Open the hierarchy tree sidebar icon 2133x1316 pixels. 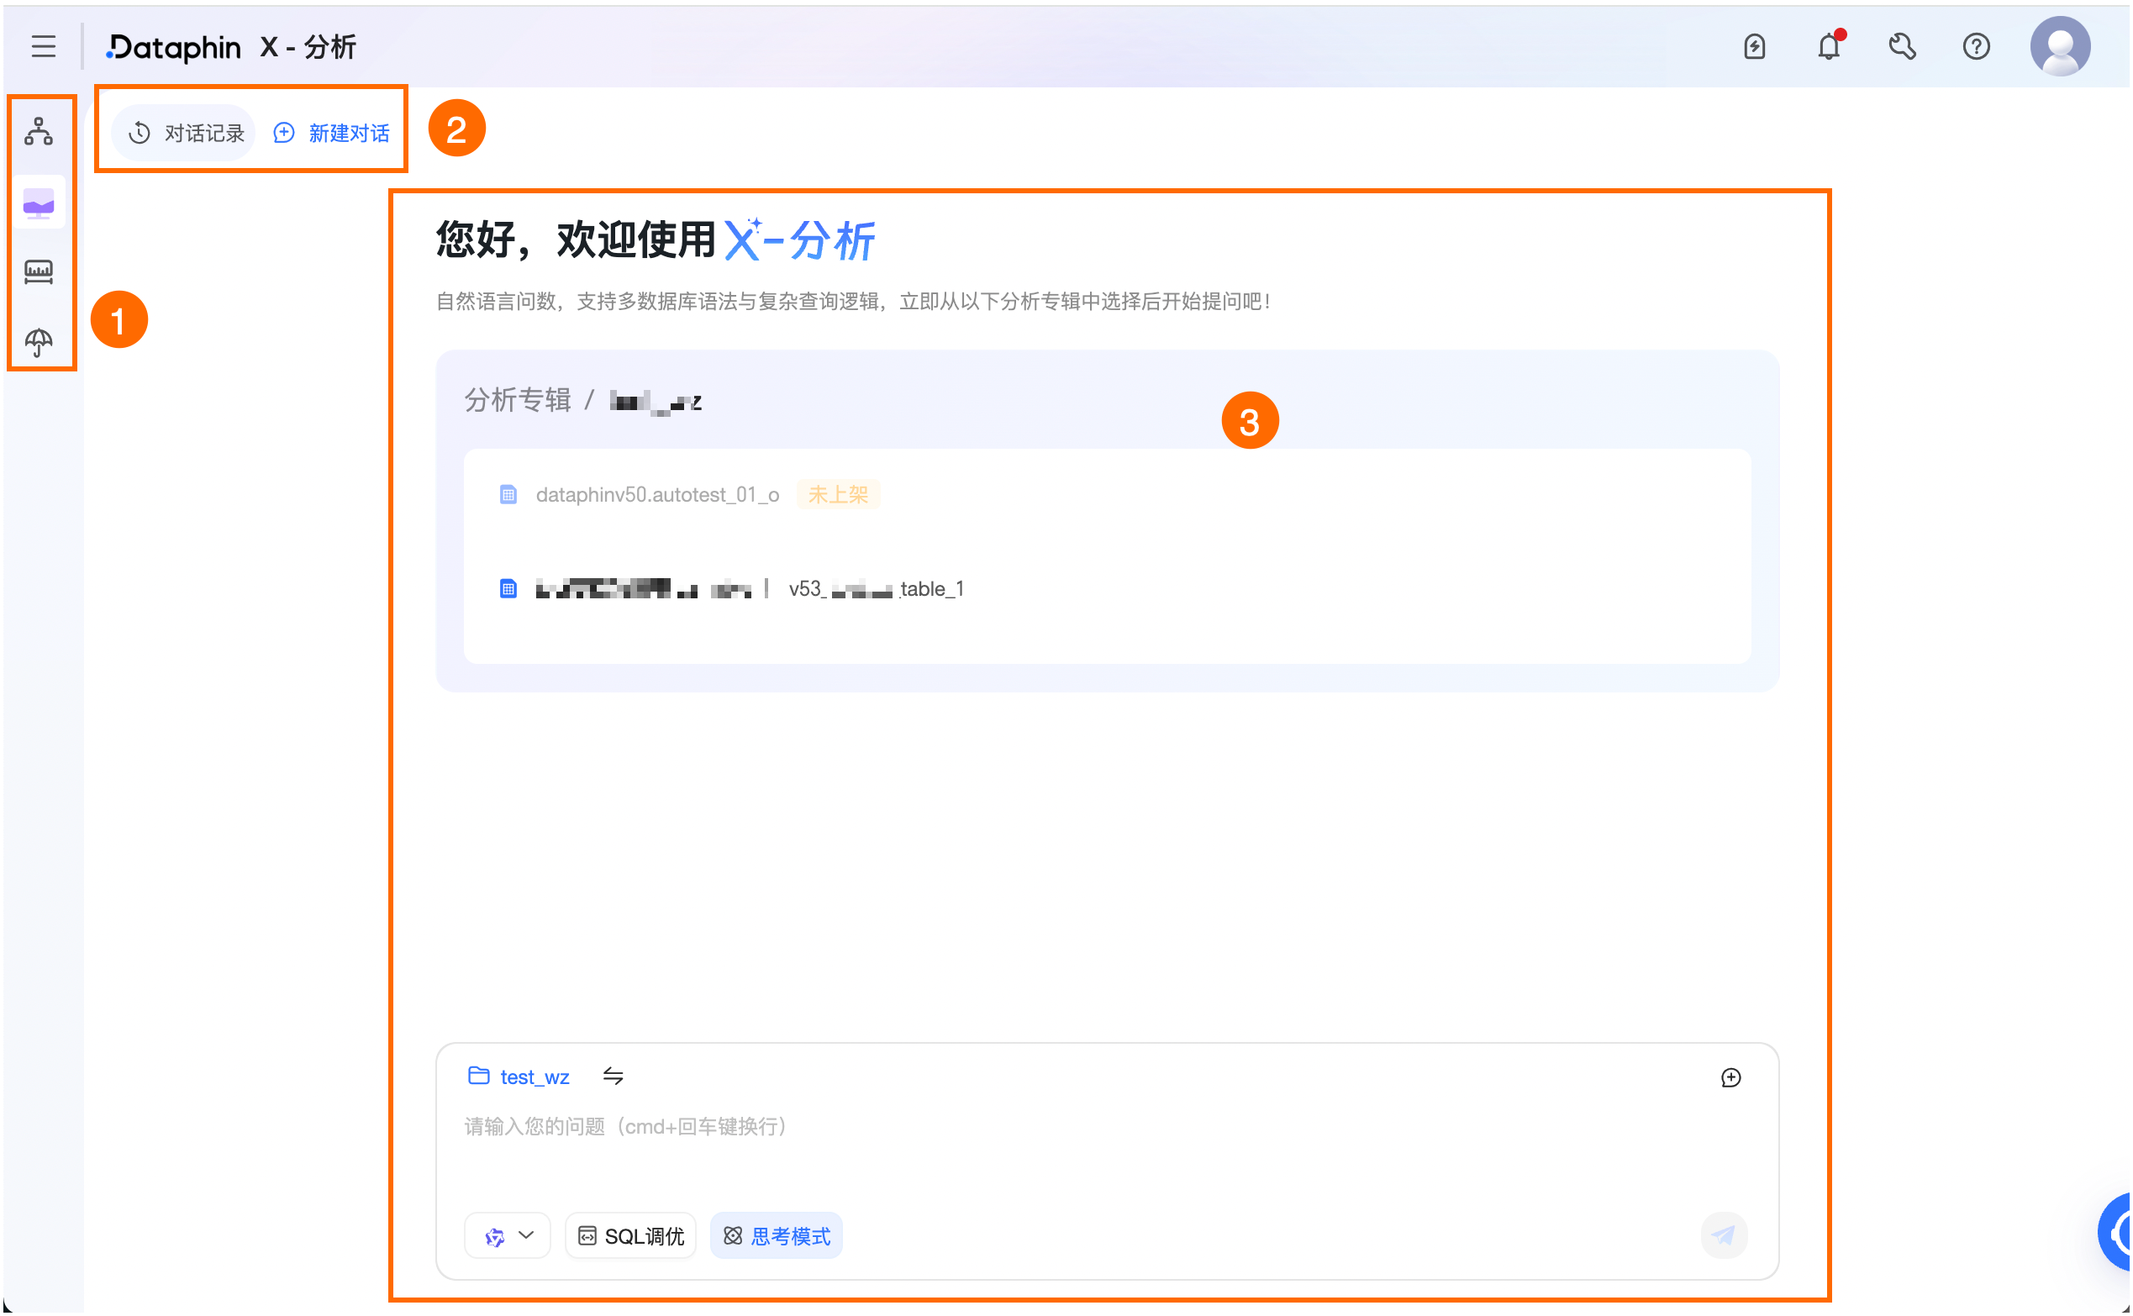[39, 131]
